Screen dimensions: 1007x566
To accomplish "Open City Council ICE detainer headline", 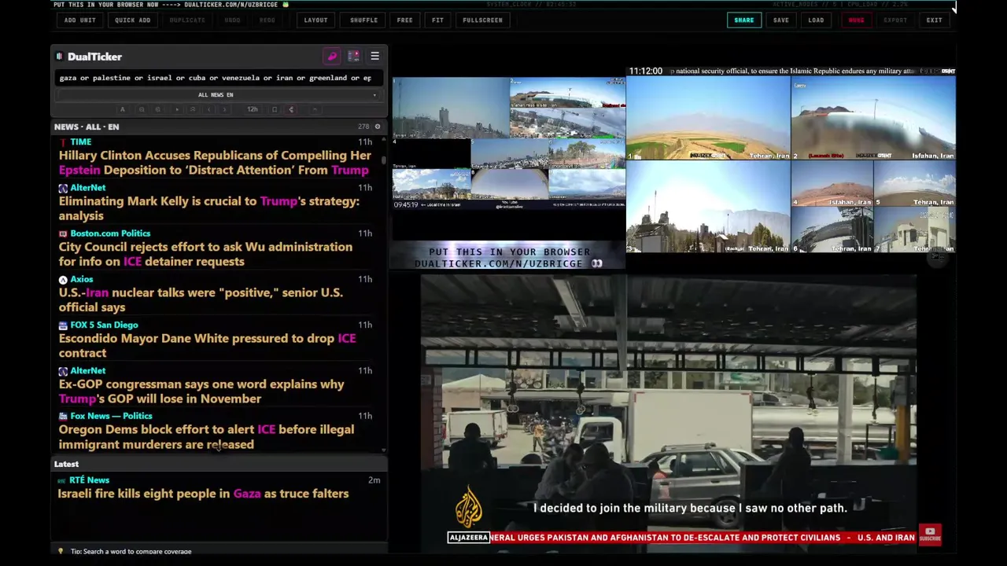I will click(x=205, y=254).
